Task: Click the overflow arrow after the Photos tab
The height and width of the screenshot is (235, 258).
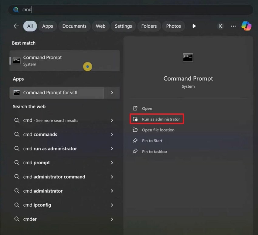Action: click(x=194, y=26)
